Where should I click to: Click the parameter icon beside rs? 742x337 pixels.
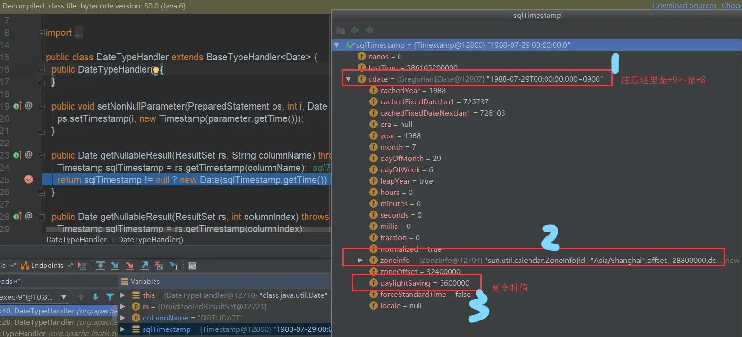(x=136, y=306)
